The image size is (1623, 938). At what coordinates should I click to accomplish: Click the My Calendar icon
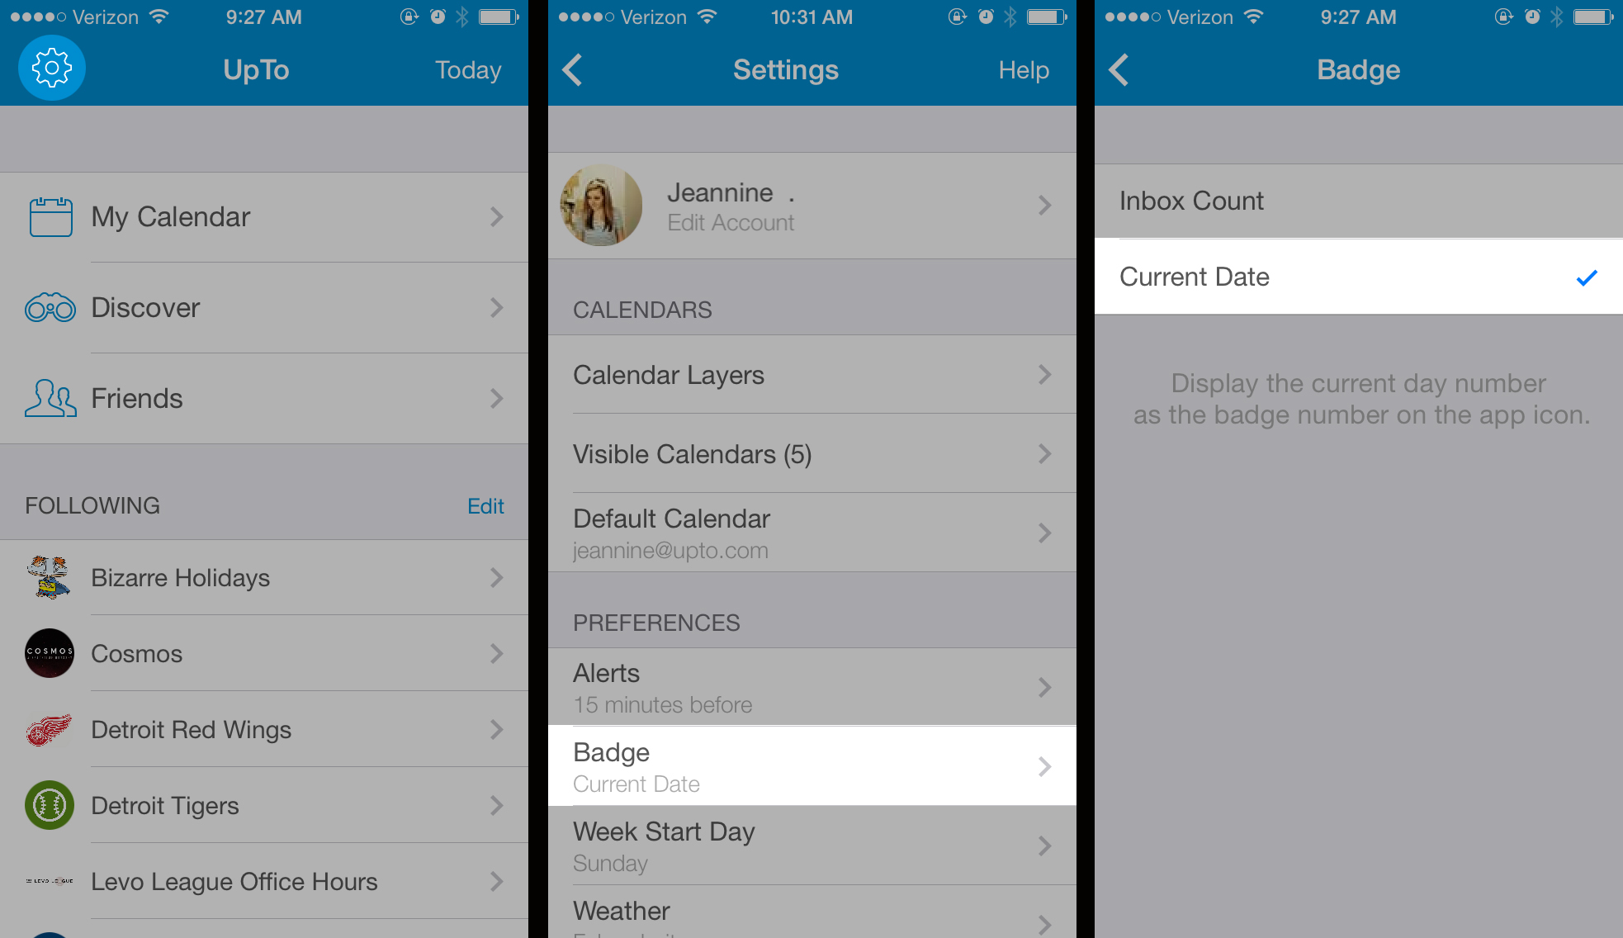49,218
